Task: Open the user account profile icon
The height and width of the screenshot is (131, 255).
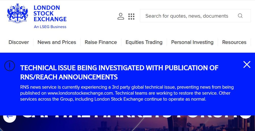Action: coord(121,16)
